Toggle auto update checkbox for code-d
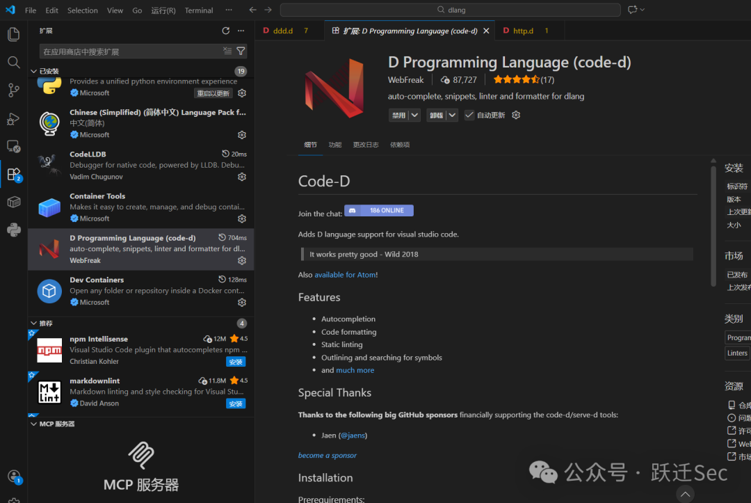This screenshot has width=751, height=503. (x=469, y=115)
